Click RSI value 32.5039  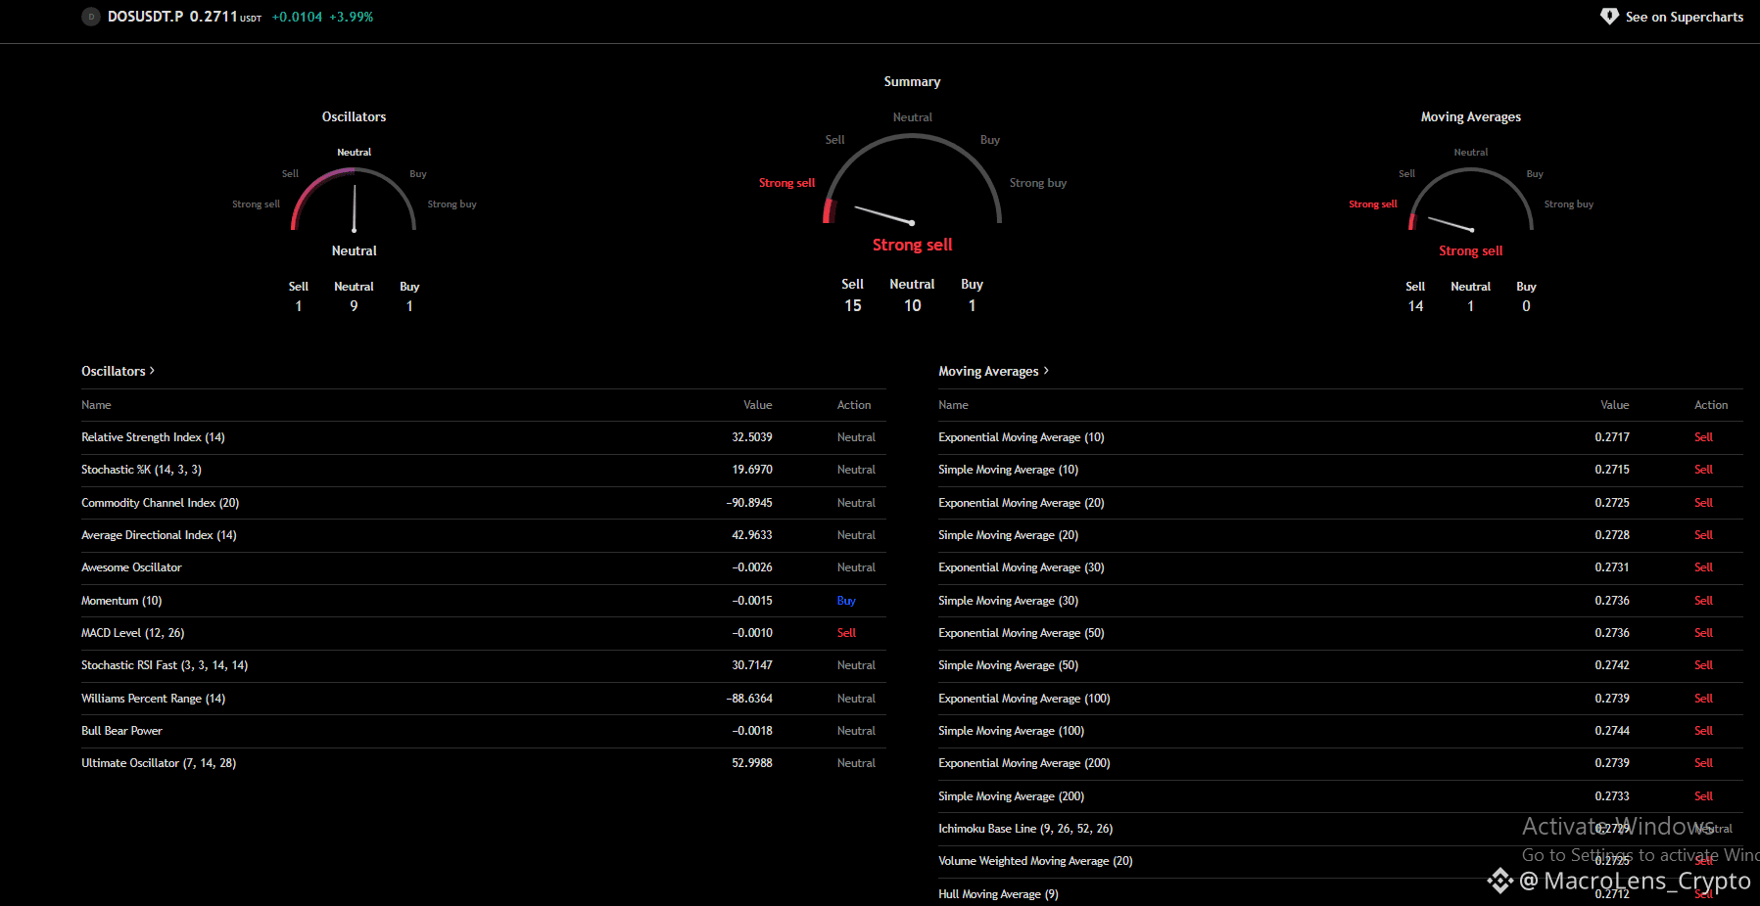(x=751, y=437)
